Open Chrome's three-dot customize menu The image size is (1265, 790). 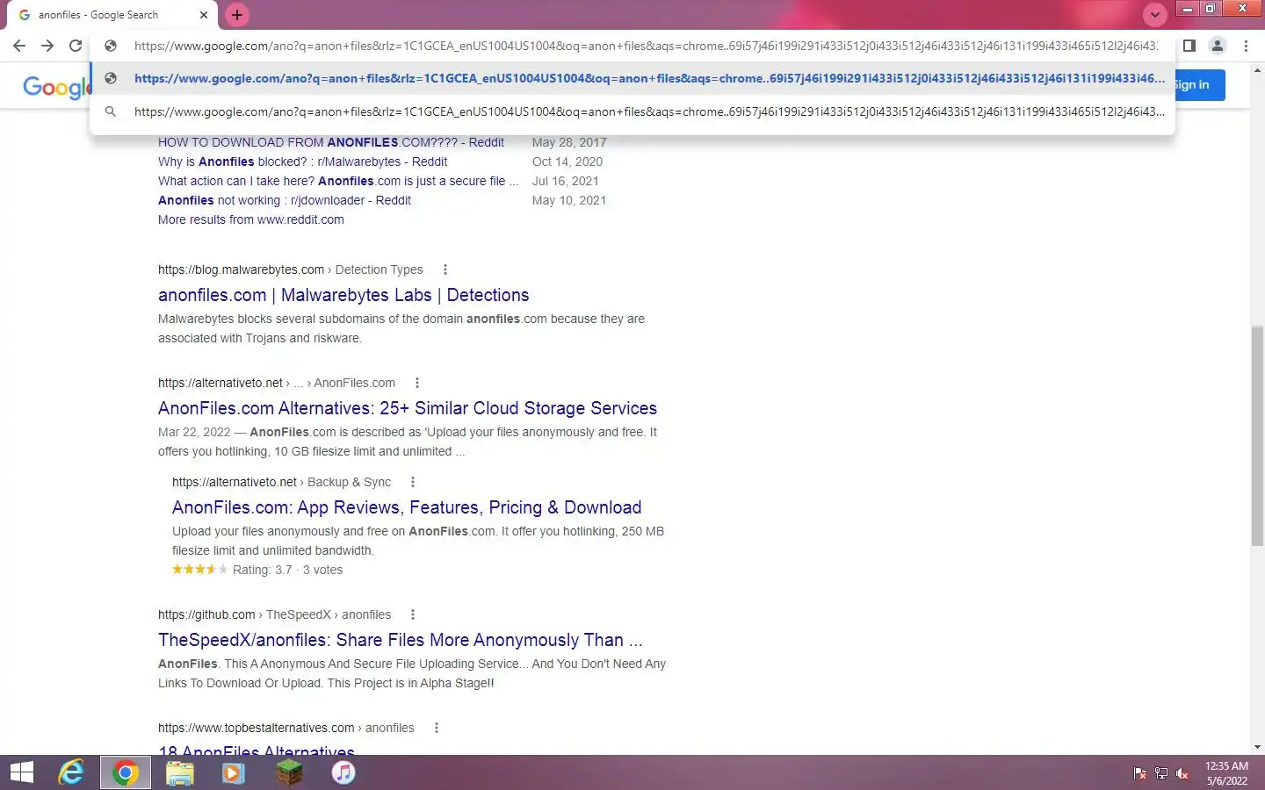(x=1246, y=46)
